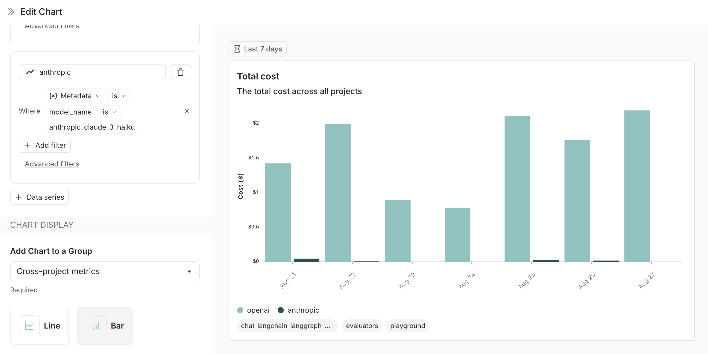Viewport: 708px width, 354px height.
Task: Click the line chart icon tile
Action: 29,326
